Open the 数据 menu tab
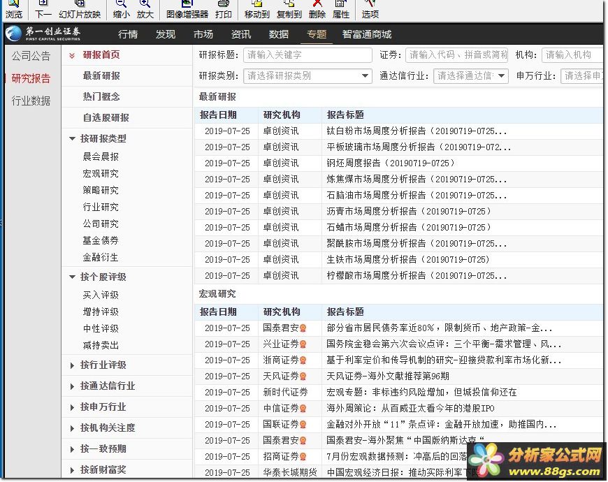608x482 pixels. 278,34
